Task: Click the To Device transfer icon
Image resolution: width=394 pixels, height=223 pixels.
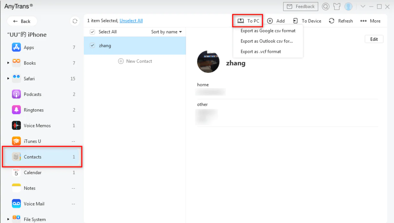Action: pos(295,21)
